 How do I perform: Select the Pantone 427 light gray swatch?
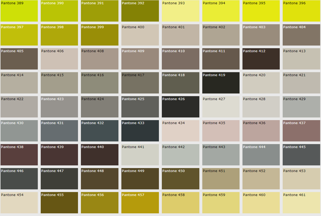click(221, 107)
